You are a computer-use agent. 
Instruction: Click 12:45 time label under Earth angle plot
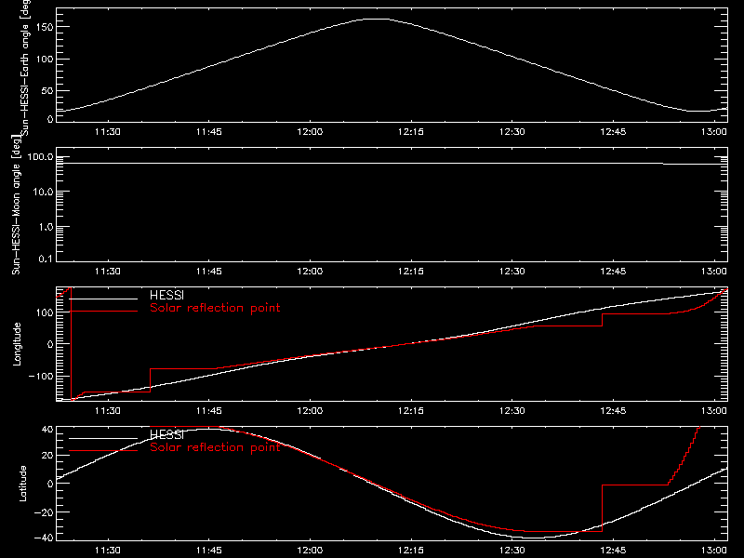[x=613, y=132]
